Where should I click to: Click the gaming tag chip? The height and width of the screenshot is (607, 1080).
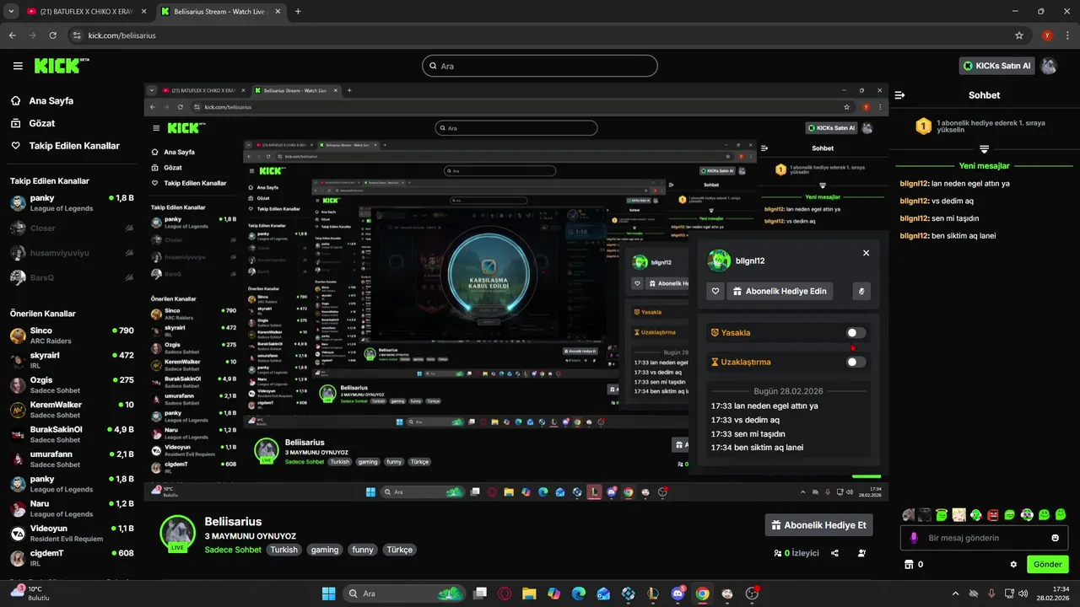coord(325,550)
